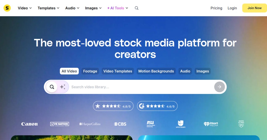
Task: Open the blue preview card at bottom
Action: 199,138
